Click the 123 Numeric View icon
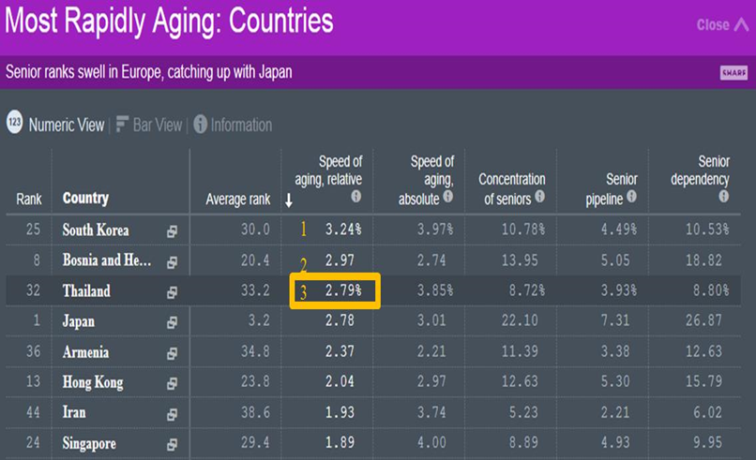This screenshot has width=756, height=460. (x=14, y=123)
